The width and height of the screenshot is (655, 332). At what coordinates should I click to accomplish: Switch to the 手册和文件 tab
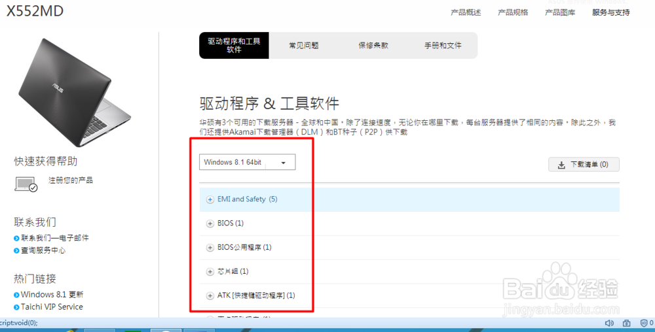click(x=443, y=45)
